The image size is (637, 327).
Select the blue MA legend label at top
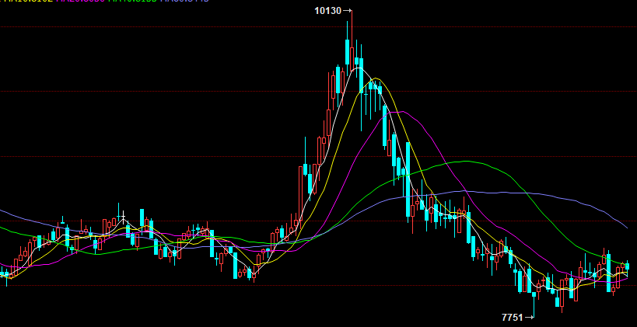click(x=184, y=2)
